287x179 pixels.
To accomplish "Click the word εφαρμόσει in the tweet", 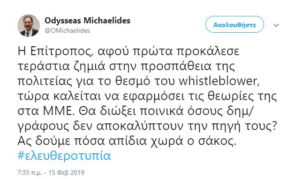I will coord(153,97).
